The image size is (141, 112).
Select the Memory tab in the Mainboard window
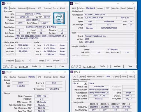pos(100,8)
